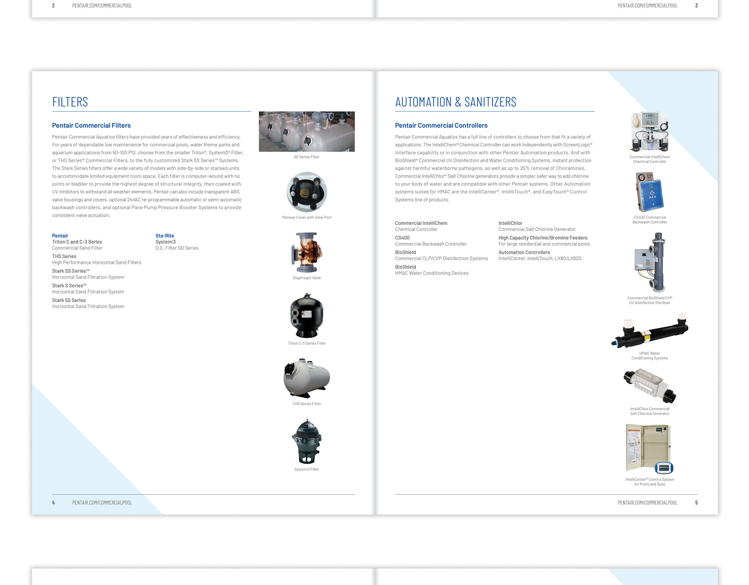Click the HMAC Water Conditioning Systems image
This screenshot has height=585, width=749.
pyautogui.click(x=650, y=331)
